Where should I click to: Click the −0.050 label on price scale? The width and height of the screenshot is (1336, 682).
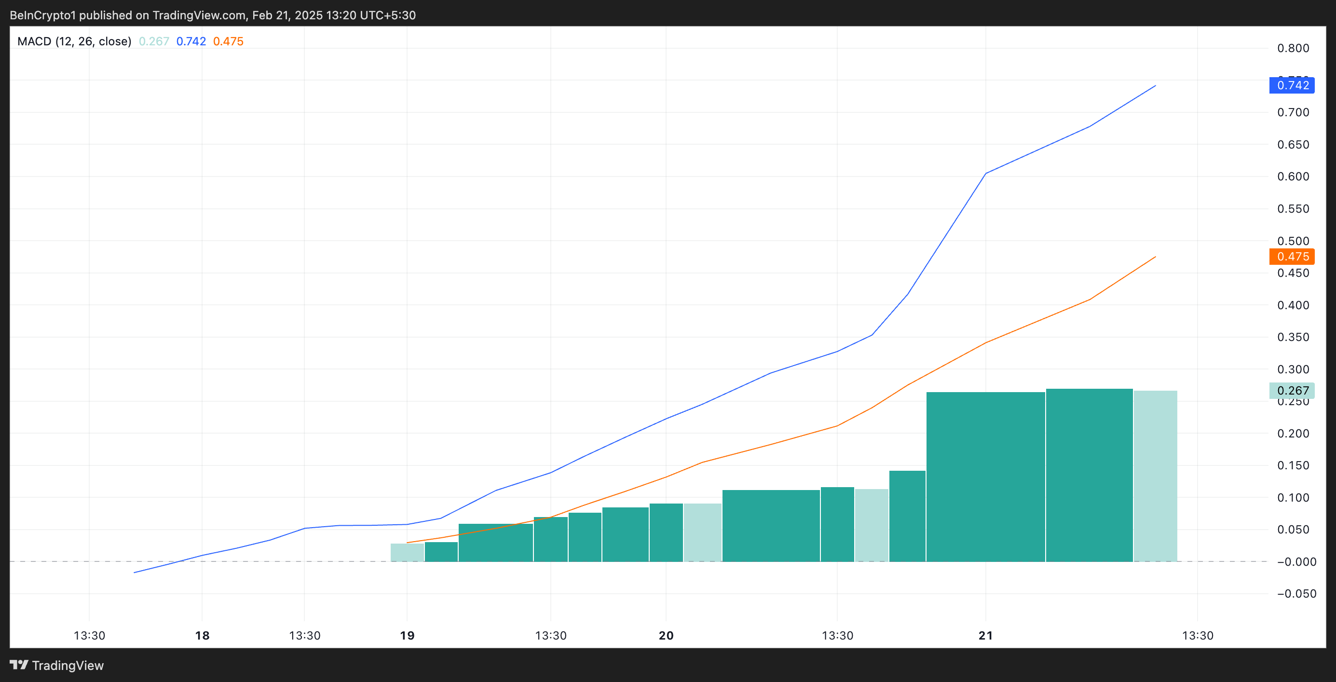click(1296, 594)
